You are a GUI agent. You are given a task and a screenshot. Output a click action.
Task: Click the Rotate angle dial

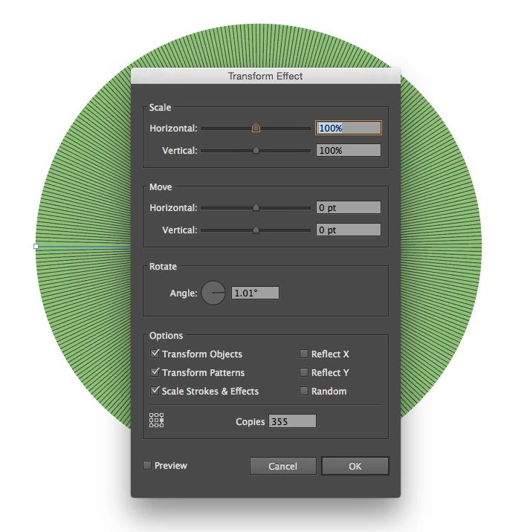(213, 293)
